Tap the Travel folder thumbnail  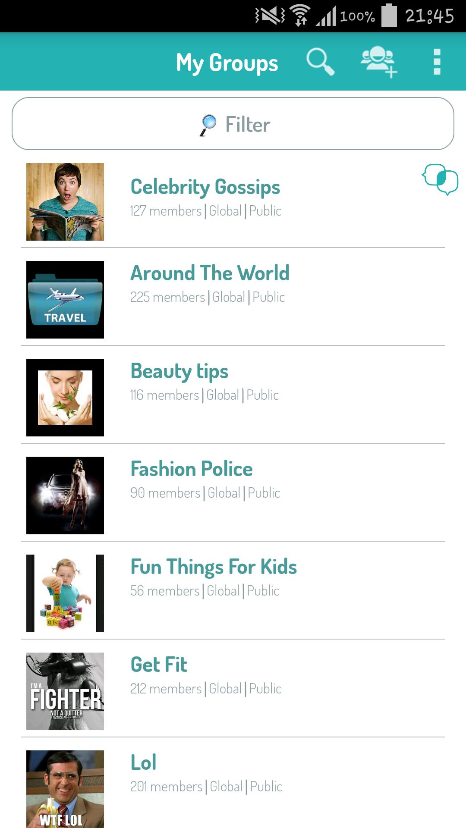(65, 300)
